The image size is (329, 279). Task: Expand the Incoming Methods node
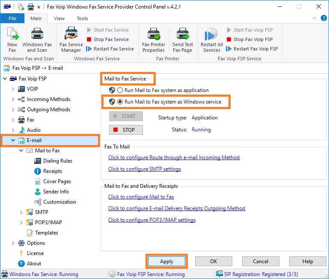coord(13,99)
